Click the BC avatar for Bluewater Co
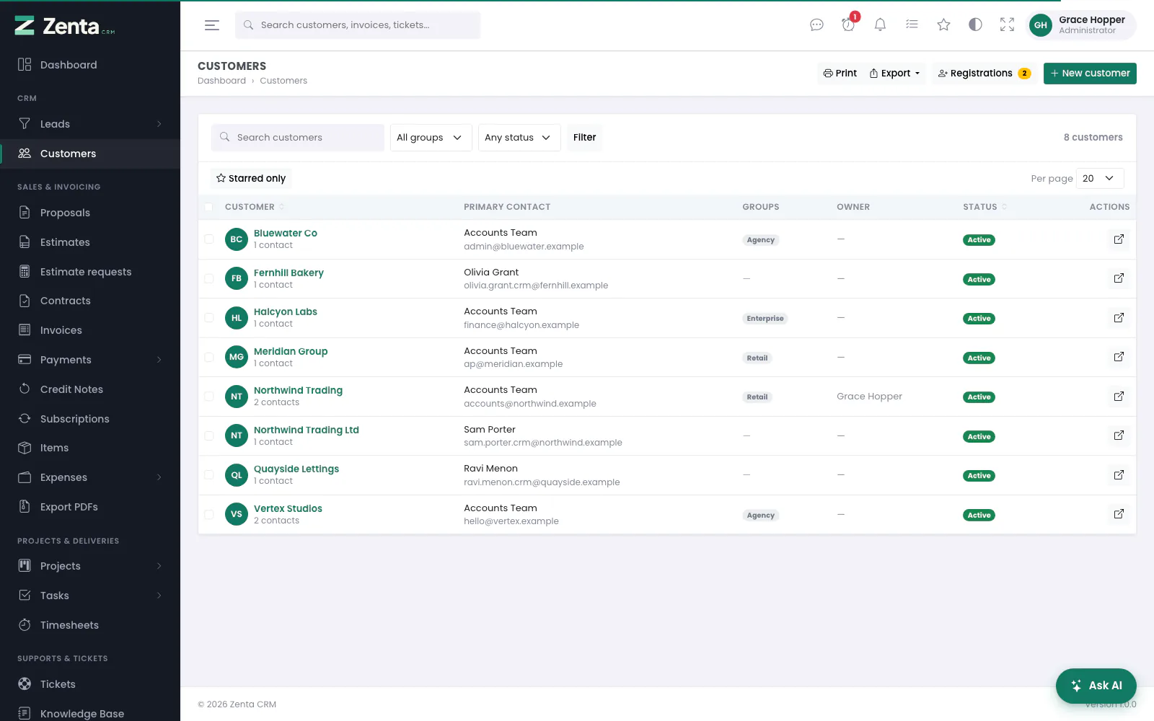This screenshot has width=1154, height=721. pos(237,239)
